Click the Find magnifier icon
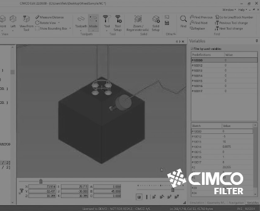The height and width of the screenshot is (211, 260). pyautogui.click(x=183, y=19)
